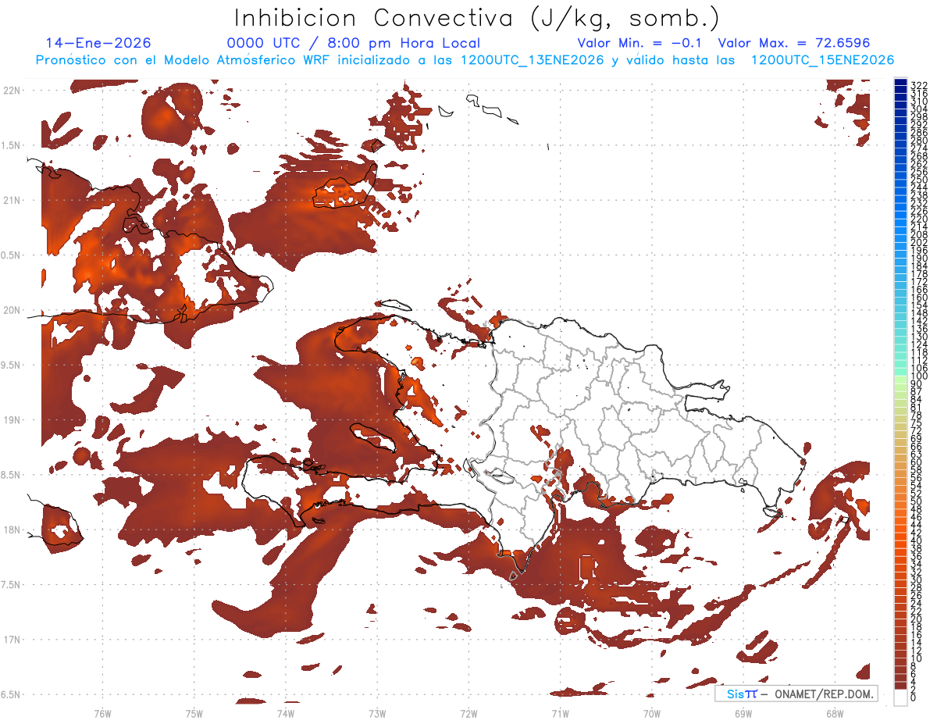Image resolution: width=937 pixels, height=724 pixels.
Task: Click the '75W' longitude label
Action: pyautogui.click(x=194, y=714)
